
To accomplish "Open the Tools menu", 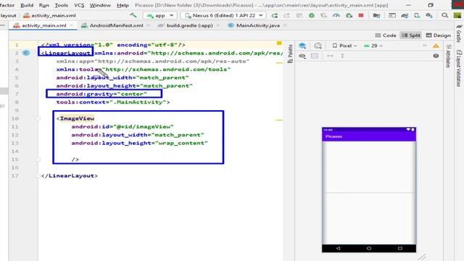I will (x=61, y=5).
